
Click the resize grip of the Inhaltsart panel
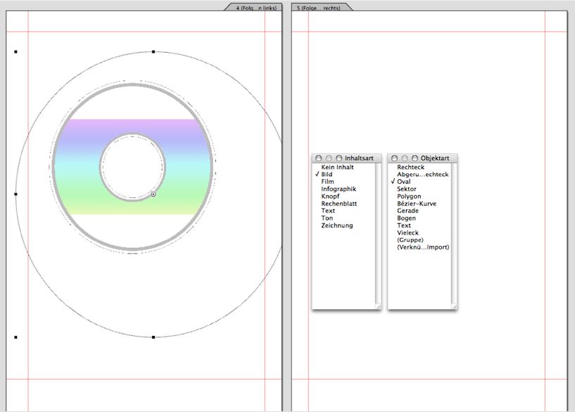378,306
